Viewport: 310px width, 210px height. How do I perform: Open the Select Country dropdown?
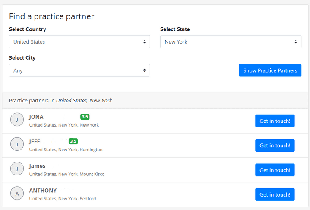click(79, 42)
